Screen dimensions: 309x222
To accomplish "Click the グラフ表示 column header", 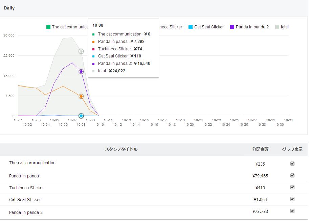I will pos(292,149).
